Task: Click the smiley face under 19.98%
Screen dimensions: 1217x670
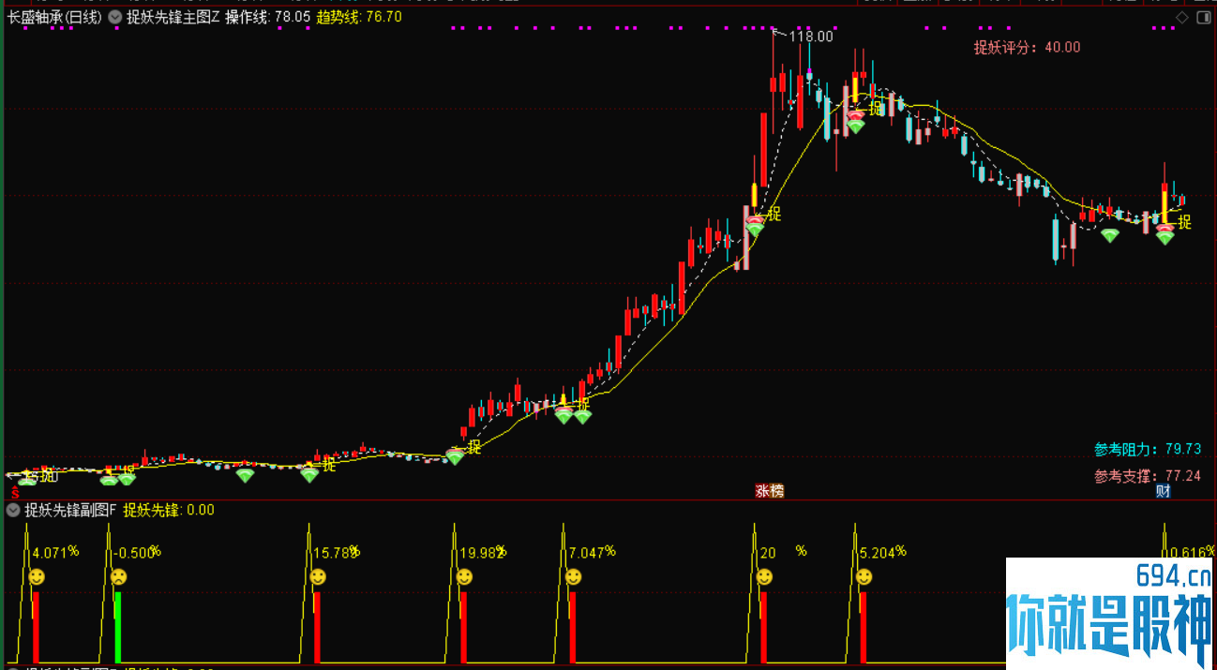Action: tap(464, 577)
